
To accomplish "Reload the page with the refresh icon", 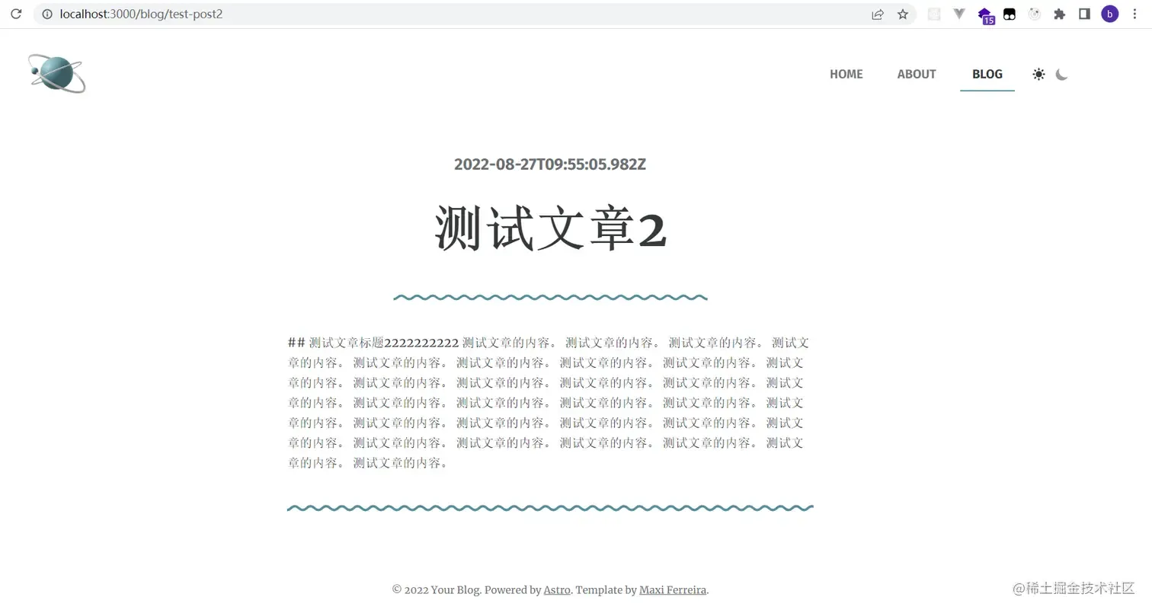I will point(16,14).
